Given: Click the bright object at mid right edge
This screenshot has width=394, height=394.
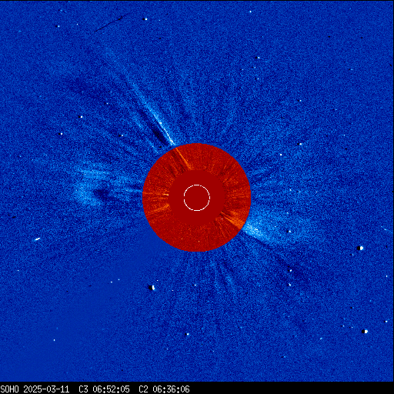Looking at the screenshot, I should click(360, 248).
